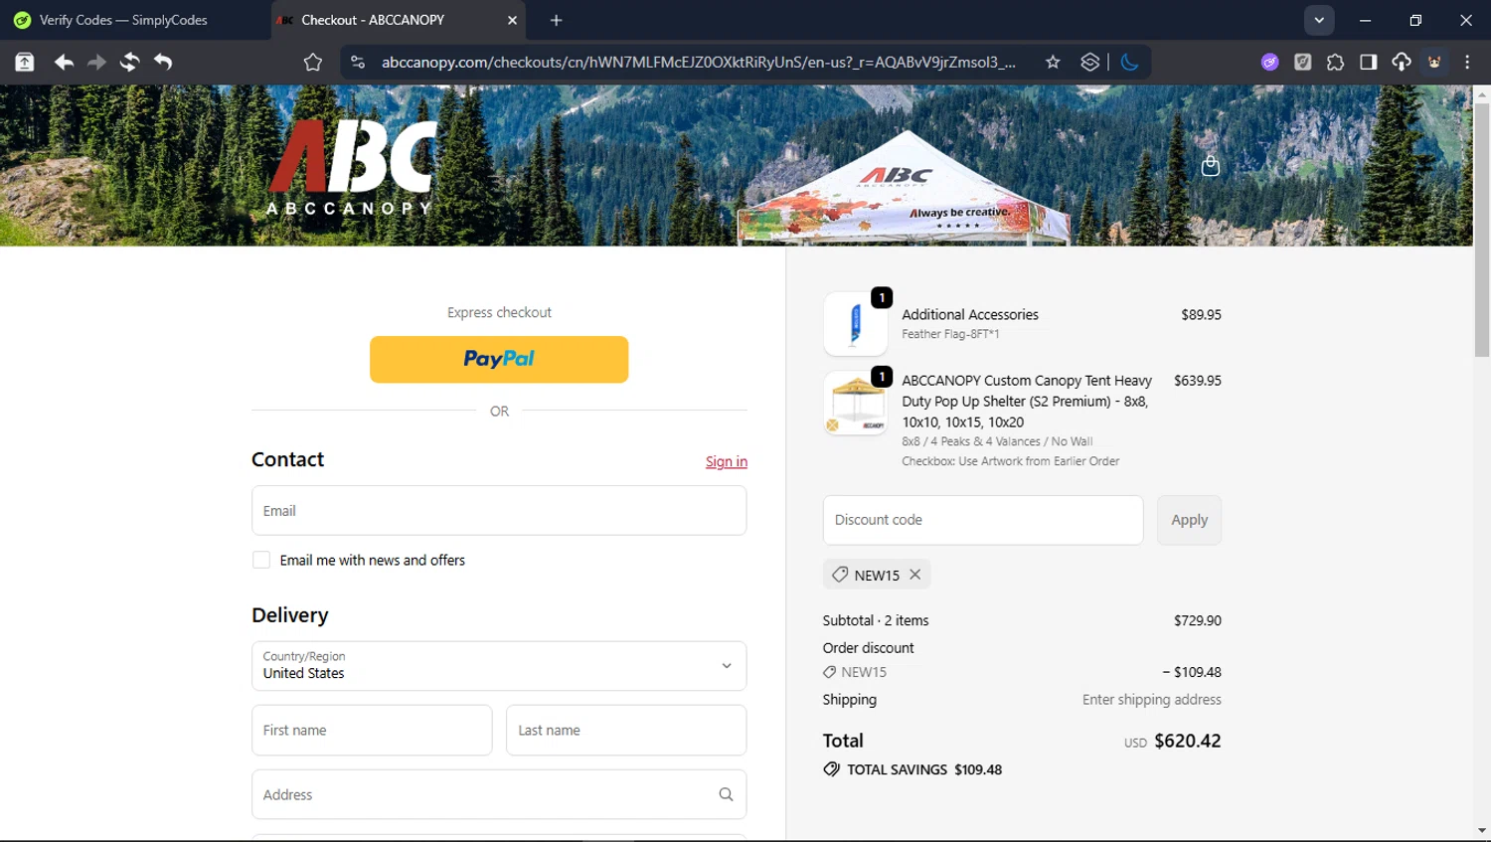Click Enter shipping address text

tap(1151, 700)
